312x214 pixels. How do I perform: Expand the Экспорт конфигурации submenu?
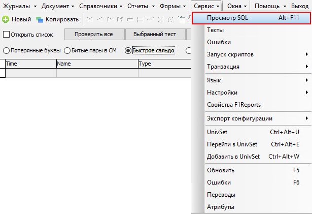point(258,118)
